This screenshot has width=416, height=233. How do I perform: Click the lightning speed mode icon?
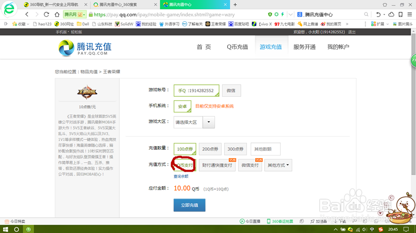click(x=282, y=15)
